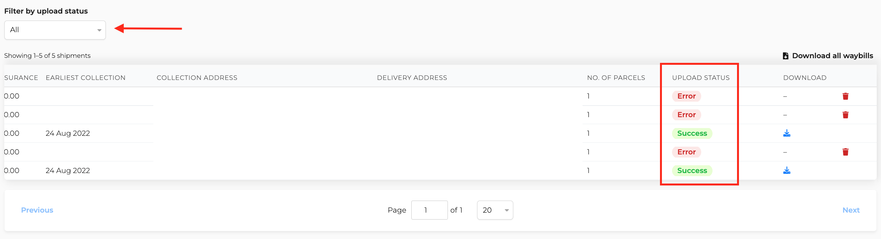This screenshot has width=881, height=239.
Task: Click the Upload Status column header
Action: [x=700, y=78]
